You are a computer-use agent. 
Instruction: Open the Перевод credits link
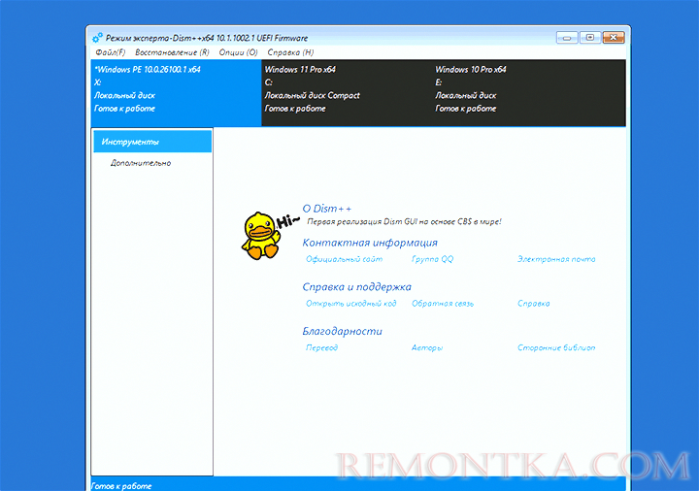(x=322, y=347)
